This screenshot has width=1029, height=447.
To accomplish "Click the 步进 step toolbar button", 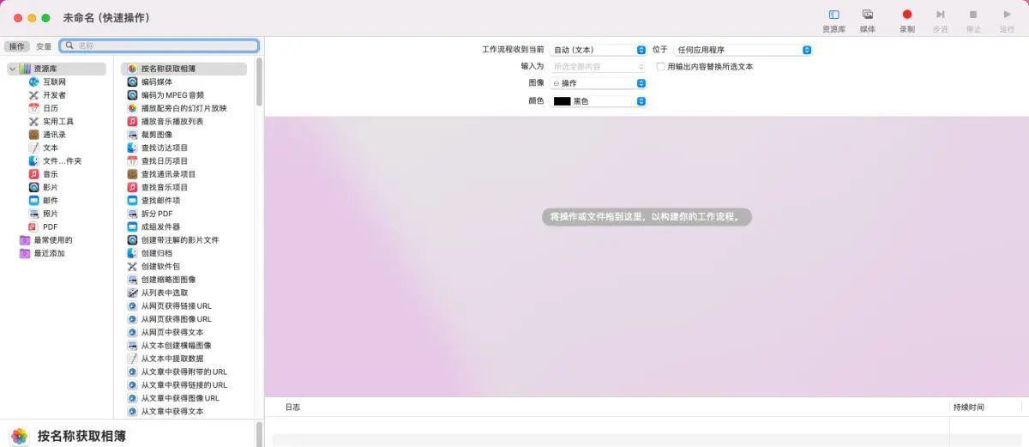I will coord(941,20).
